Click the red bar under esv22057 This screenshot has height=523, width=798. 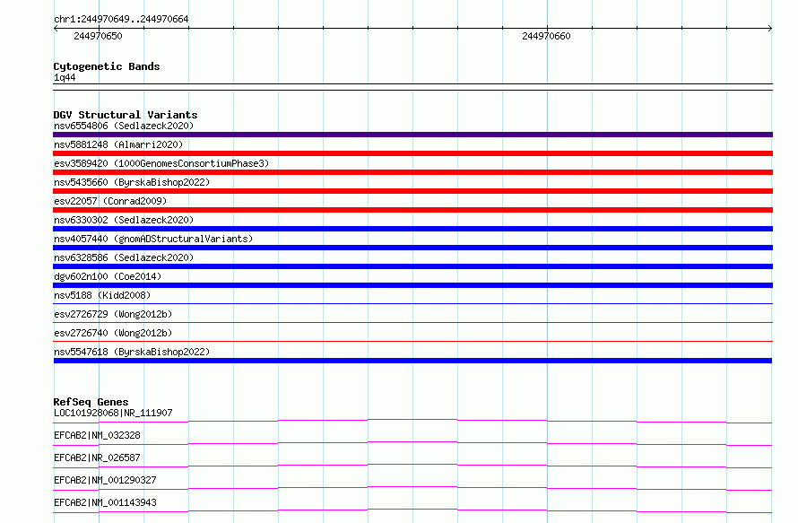pos(412,210)
